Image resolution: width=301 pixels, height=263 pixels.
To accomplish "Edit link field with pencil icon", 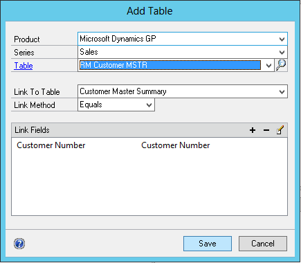I will (280, 130).
